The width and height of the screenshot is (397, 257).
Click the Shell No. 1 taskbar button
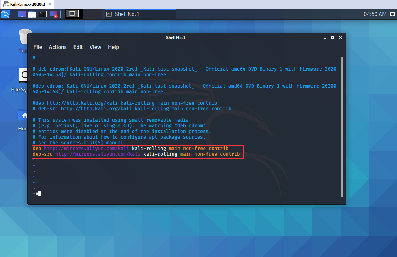click(140, 14)
